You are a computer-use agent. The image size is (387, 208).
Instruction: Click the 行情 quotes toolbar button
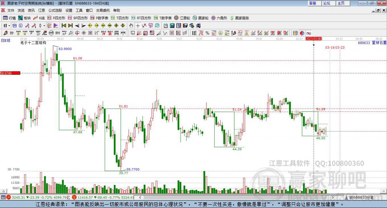tap(9, 18)
